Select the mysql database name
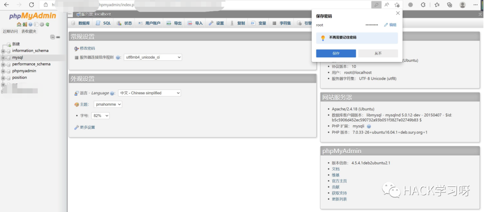486x212 pixels. pyautogui.click(x=18, y=57)
